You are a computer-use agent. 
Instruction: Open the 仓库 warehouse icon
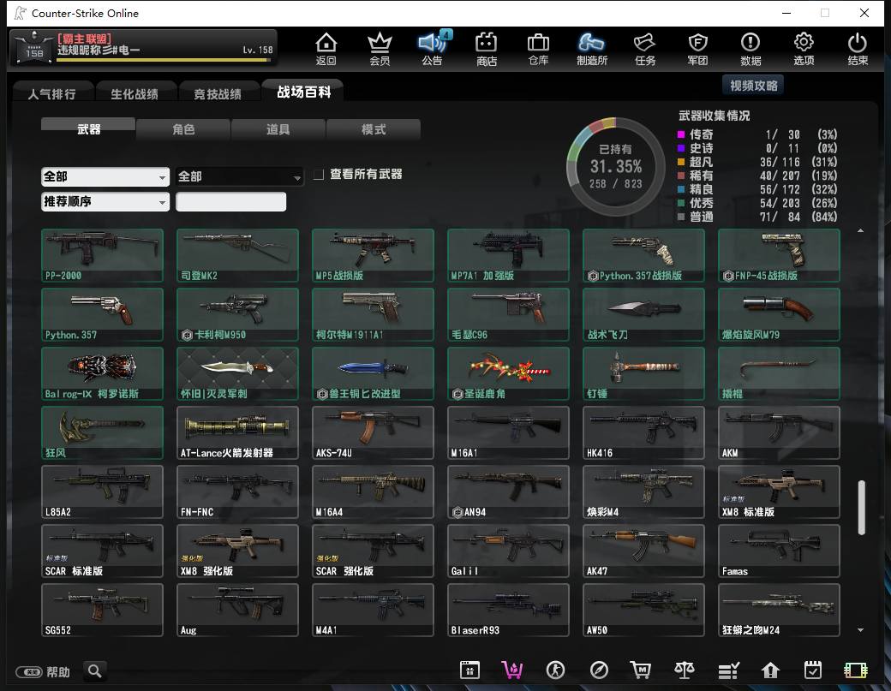coord(538,49)
